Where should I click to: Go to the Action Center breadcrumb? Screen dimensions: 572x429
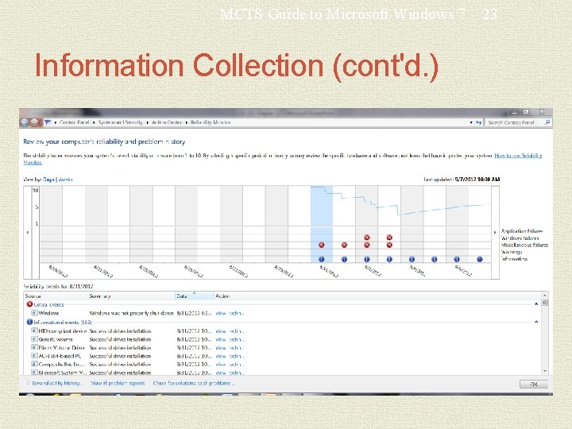point(167,122)
